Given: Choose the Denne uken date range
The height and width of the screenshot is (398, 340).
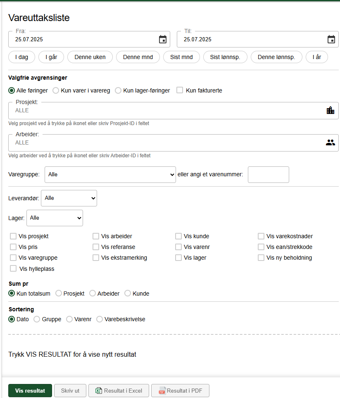Looking at the screenshot, I should 90,57.
